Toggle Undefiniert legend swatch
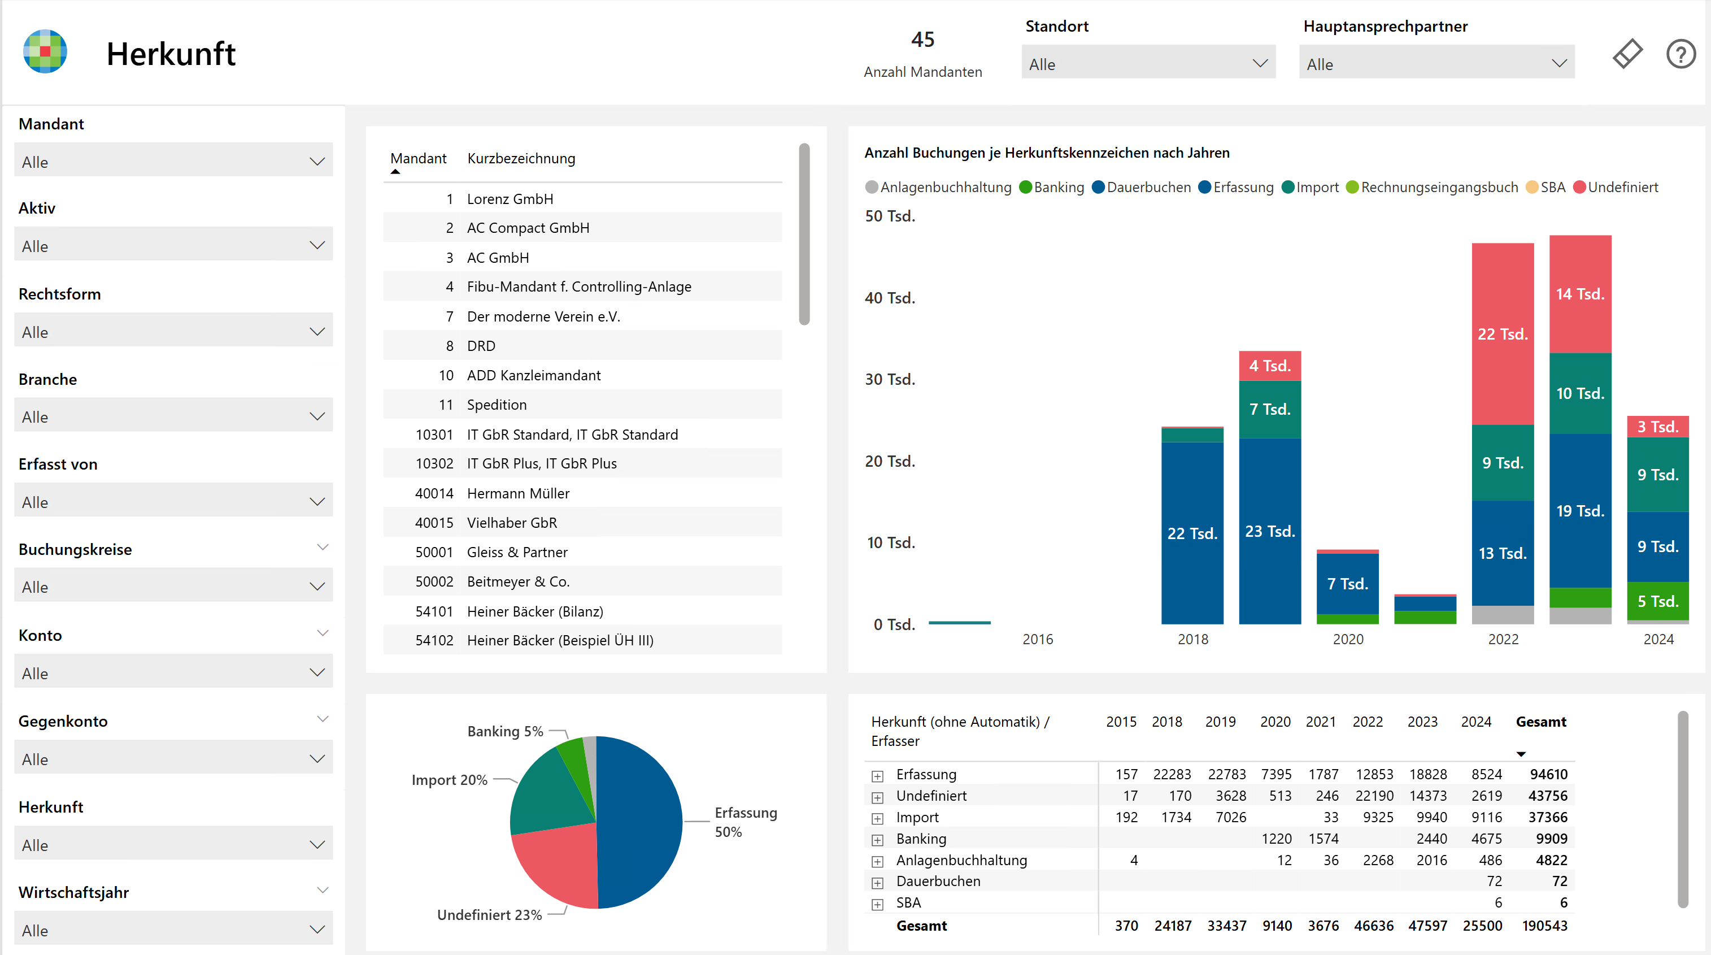Viewport: 1711px width, 955px height. 1580,188
